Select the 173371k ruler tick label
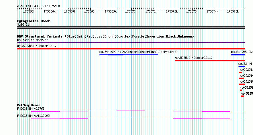253x135 pixels. tap(151, 11)
